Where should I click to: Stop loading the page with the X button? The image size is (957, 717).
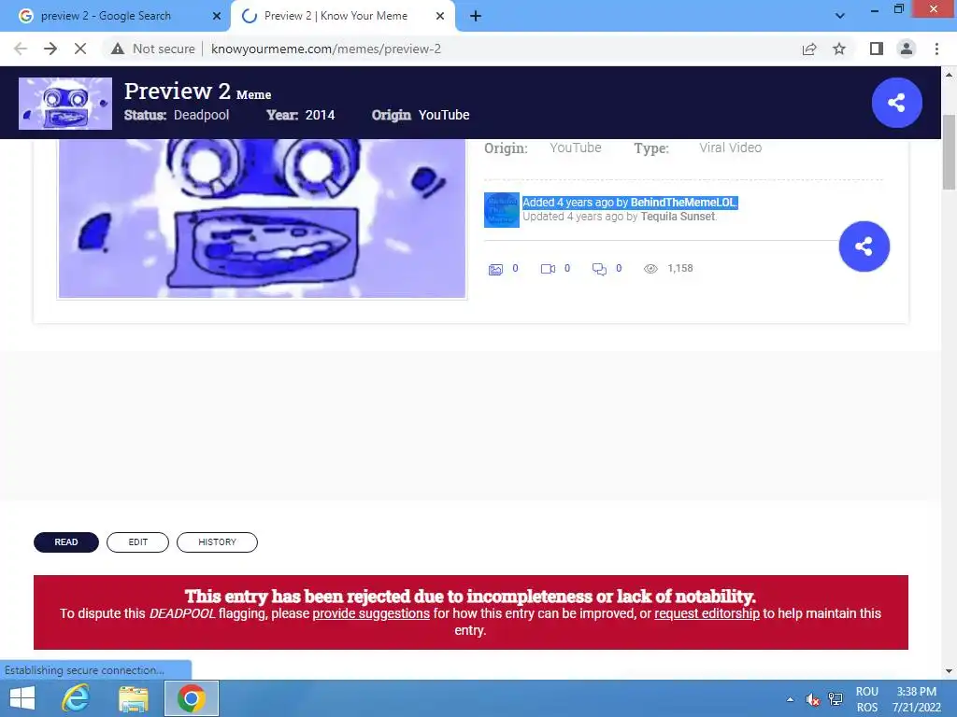[80, 49]
